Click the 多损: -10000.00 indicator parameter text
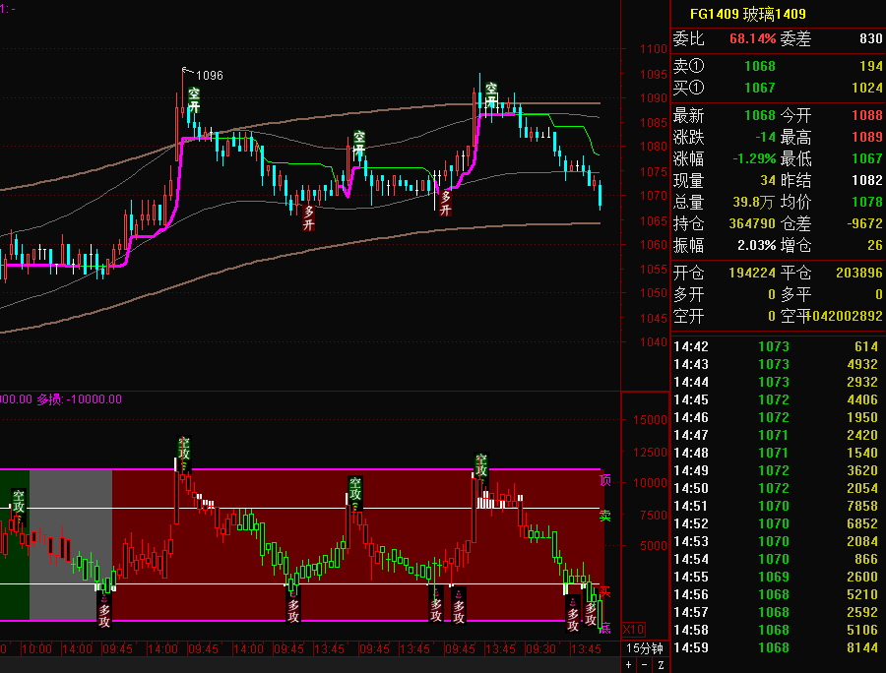 pyautogui.click(x=79, y=399)
